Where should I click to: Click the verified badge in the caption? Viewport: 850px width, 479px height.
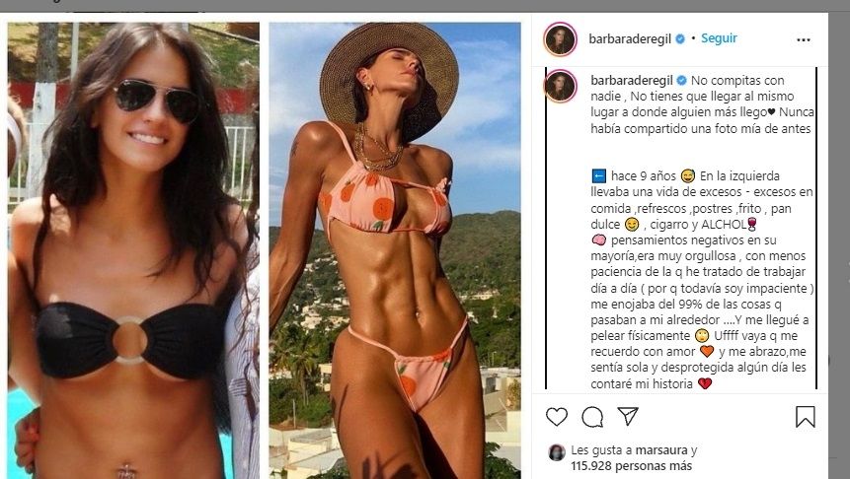681,81
